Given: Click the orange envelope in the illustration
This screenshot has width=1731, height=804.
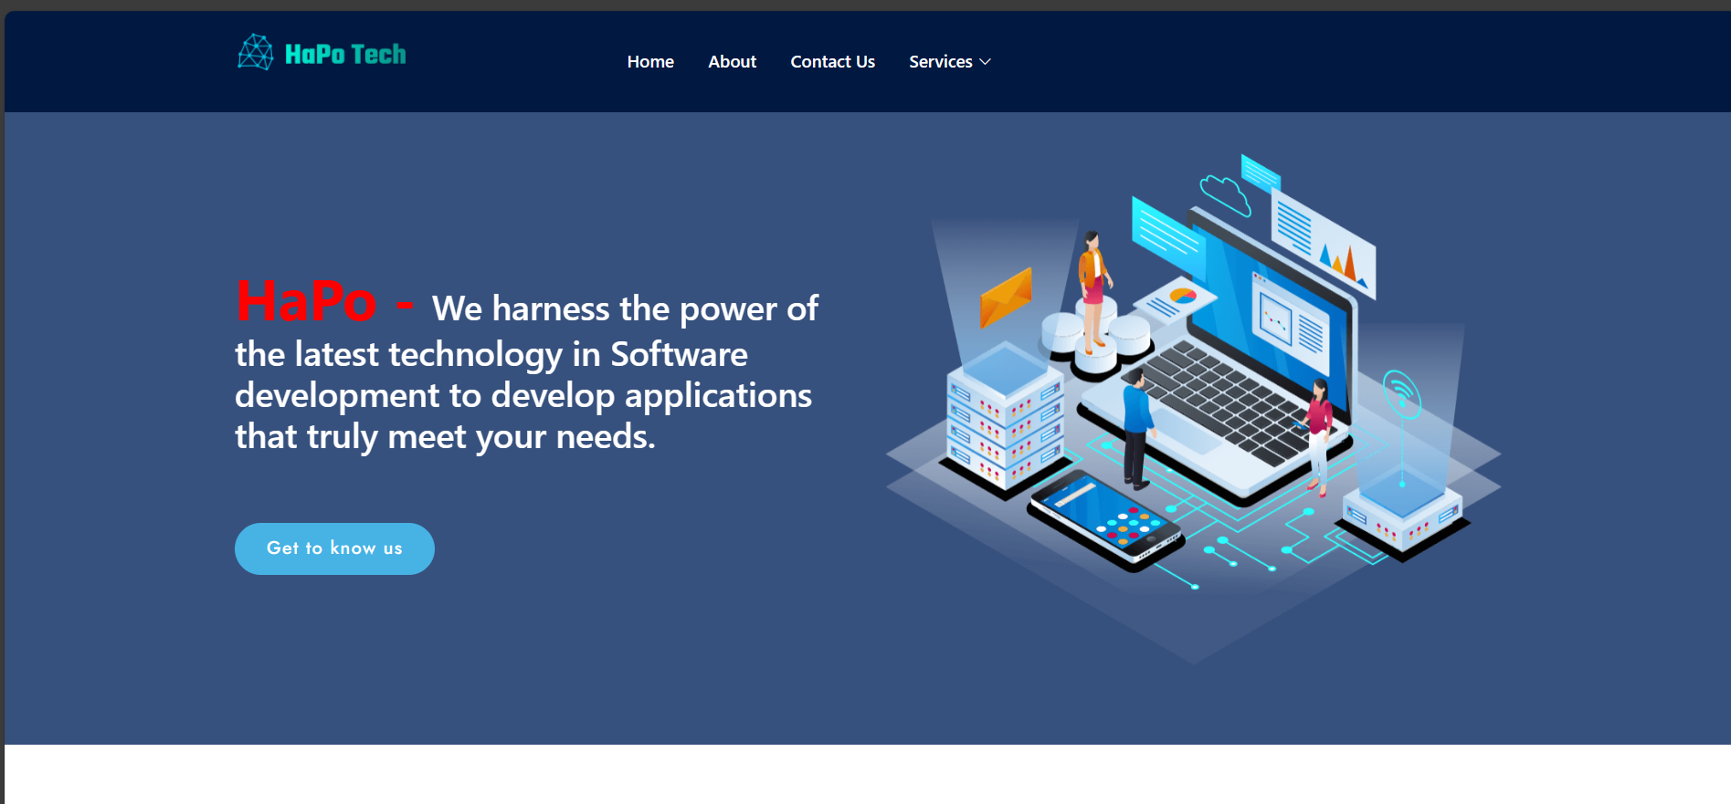Looking at the screenshot, I should tap(1005, 297).
